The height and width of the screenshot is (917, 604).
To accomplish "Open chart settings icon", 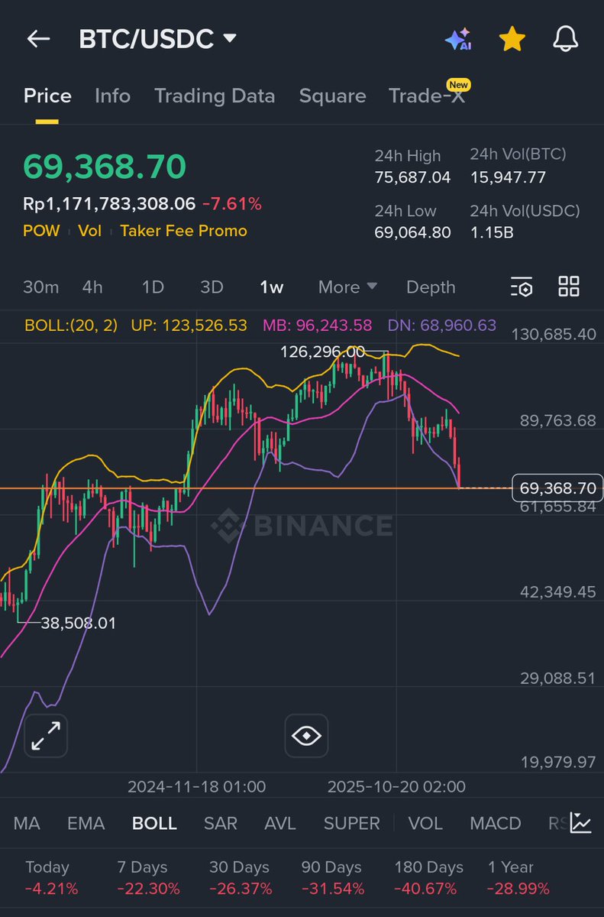I will pyautogui.click(x=522, y=287).
